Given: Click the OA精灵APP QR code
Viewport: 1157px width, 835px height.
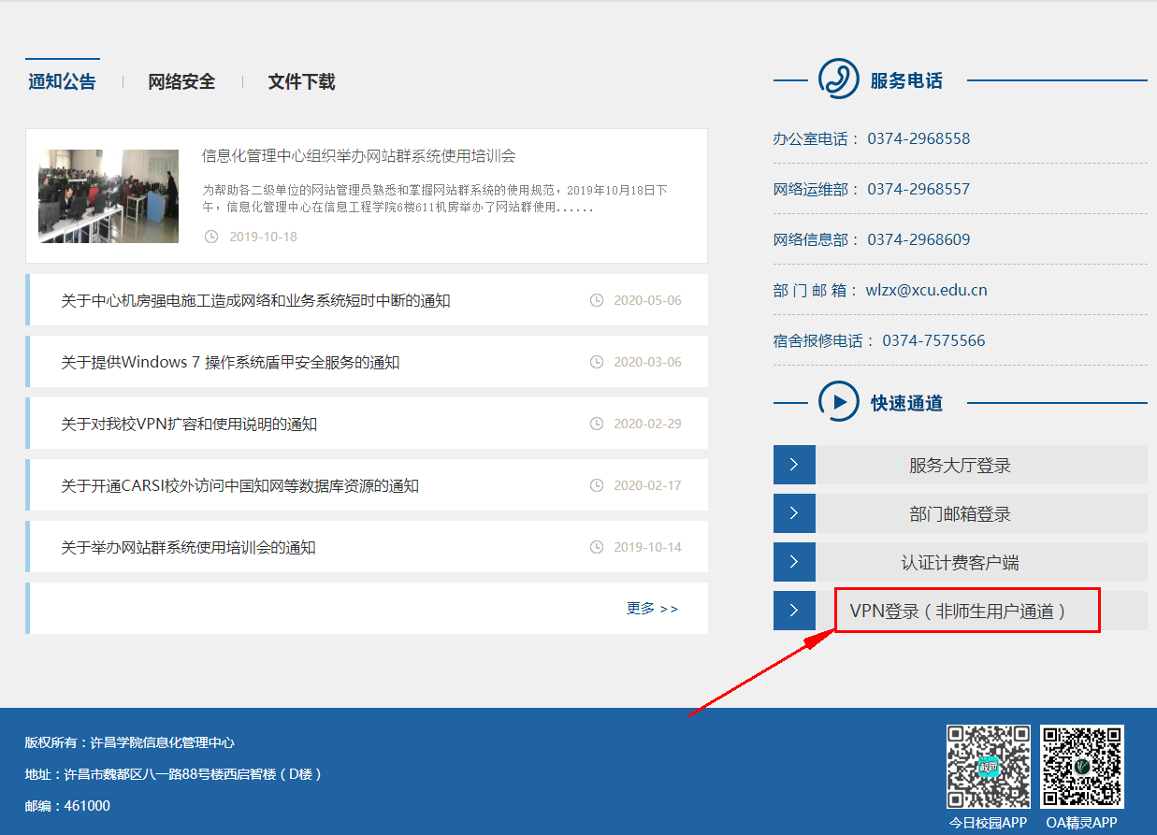Looking at the screenshot, I should click(1081, 767).
